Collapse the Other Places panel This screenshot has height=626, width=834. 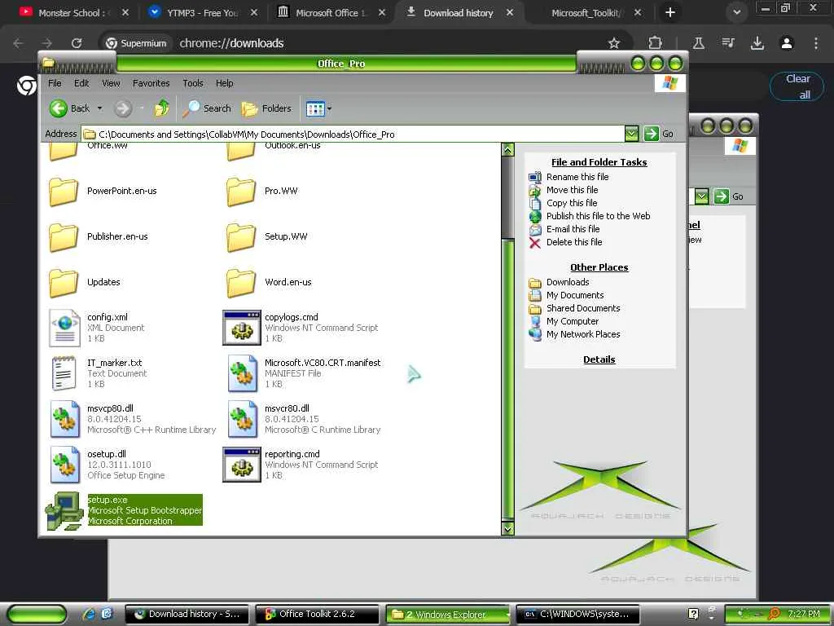(x=599, y=267)
